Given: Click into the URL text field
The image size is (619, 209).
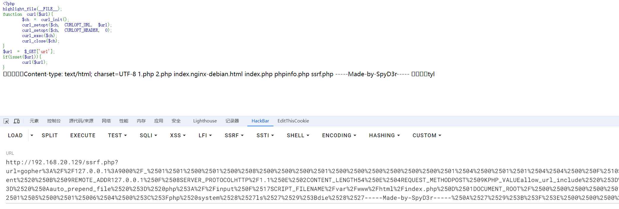Looking at the screenshot, I should point(312,180).
